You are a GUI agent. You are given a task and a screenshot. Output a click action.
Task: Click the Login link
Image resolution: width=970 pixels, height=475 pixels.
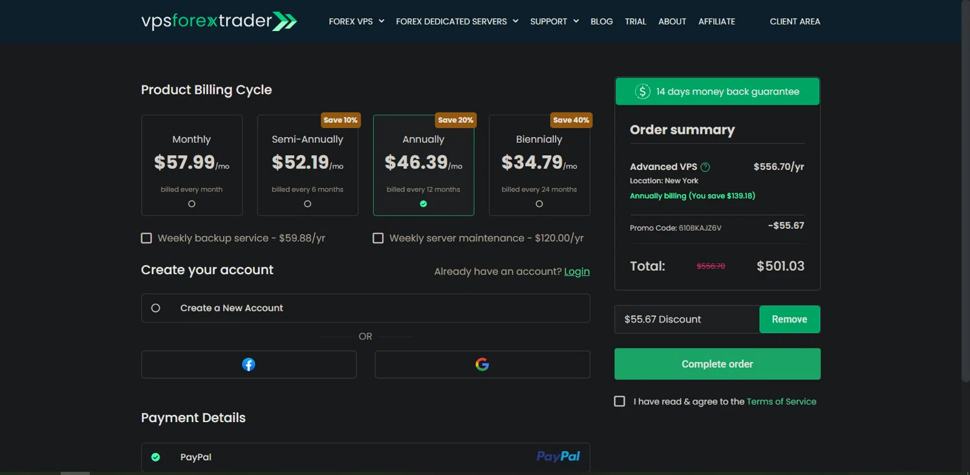pos(577,271)
